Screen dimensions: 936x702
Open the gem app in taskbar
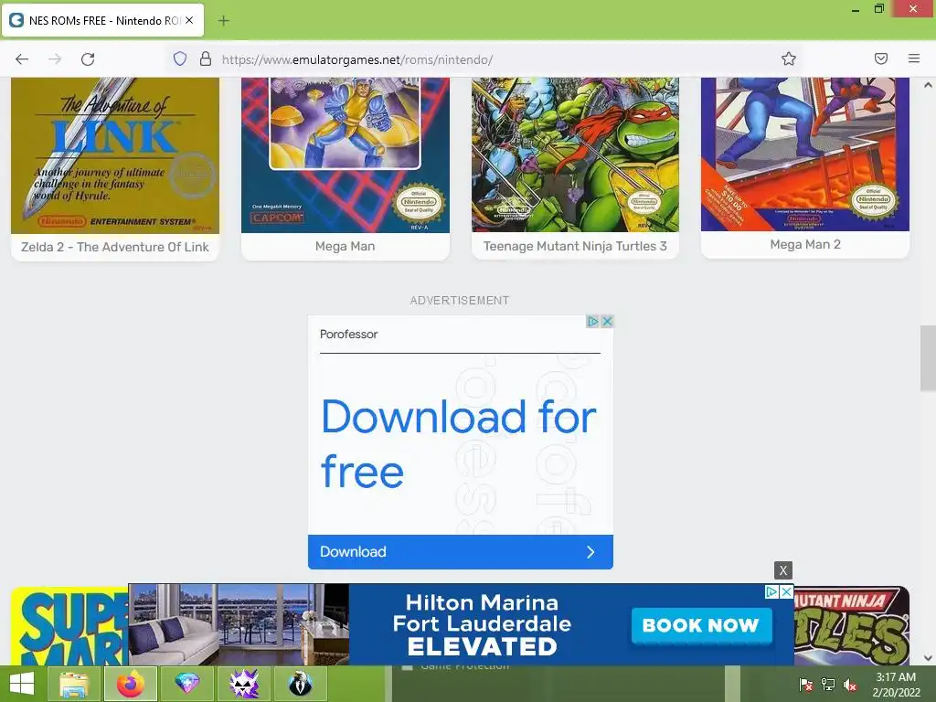pos(187,684)
